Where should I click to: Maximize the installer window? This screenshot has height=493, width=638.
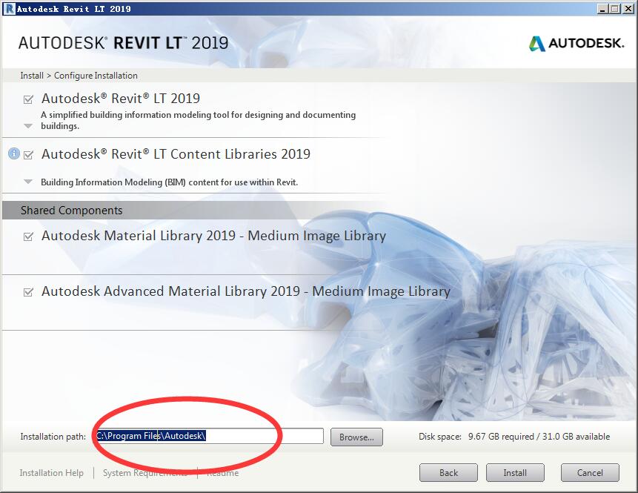tap(615, 9)
